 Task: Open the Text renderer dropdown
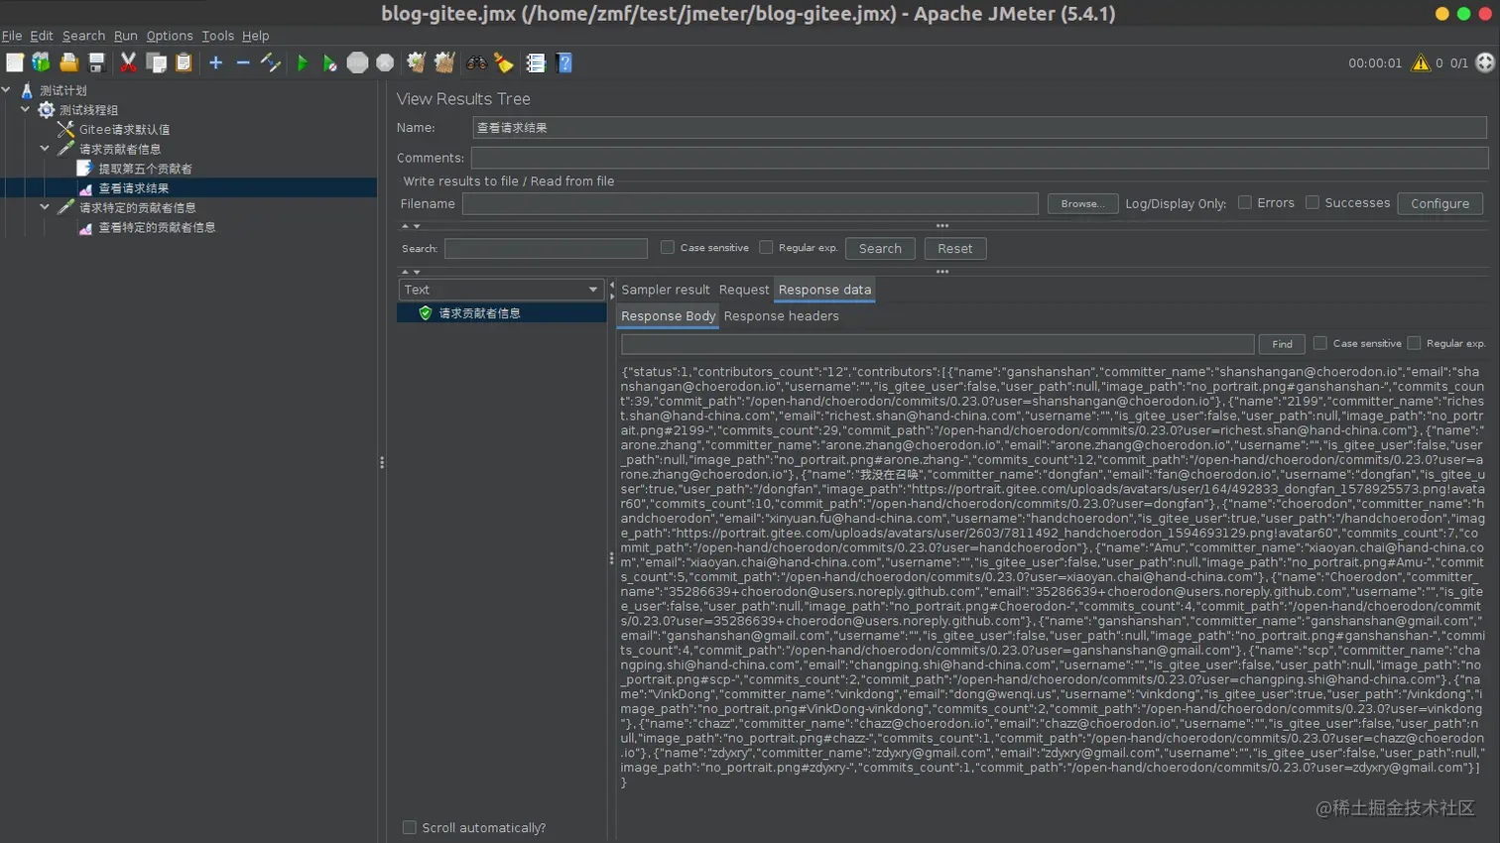501,290
